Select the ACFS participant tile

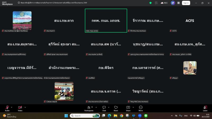(190, 21)
